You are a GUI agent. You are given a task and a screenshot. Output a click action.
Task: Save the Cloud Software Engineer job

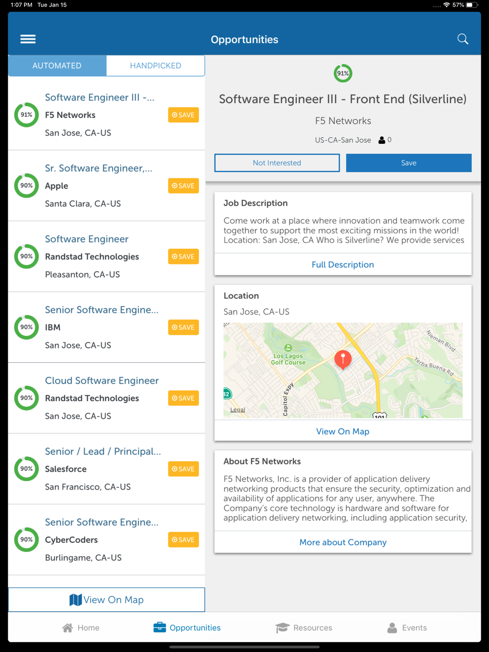[183, 398]
